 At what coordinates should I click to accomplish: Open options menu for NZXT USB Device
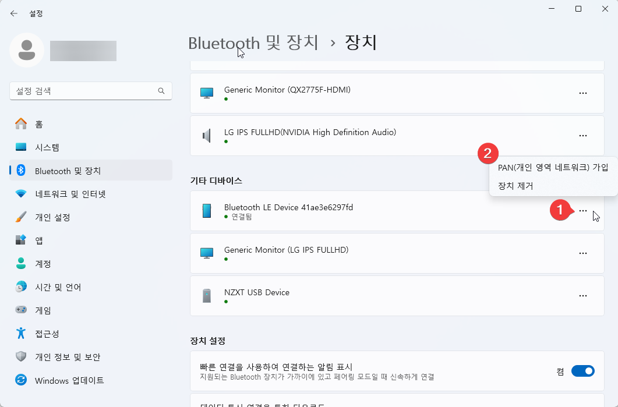click(583, 295)
